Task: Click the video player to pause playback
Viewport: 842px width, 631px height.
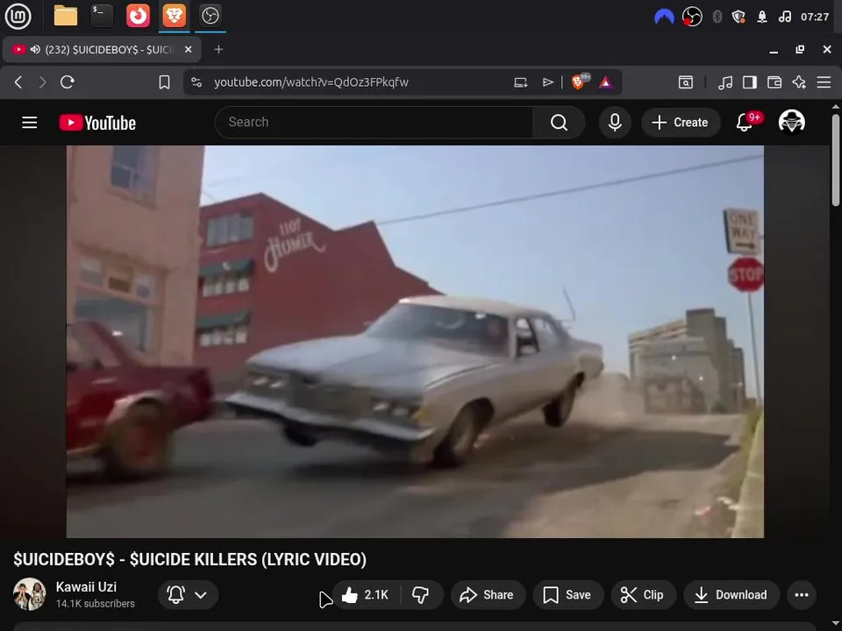Action: point(415,341)
